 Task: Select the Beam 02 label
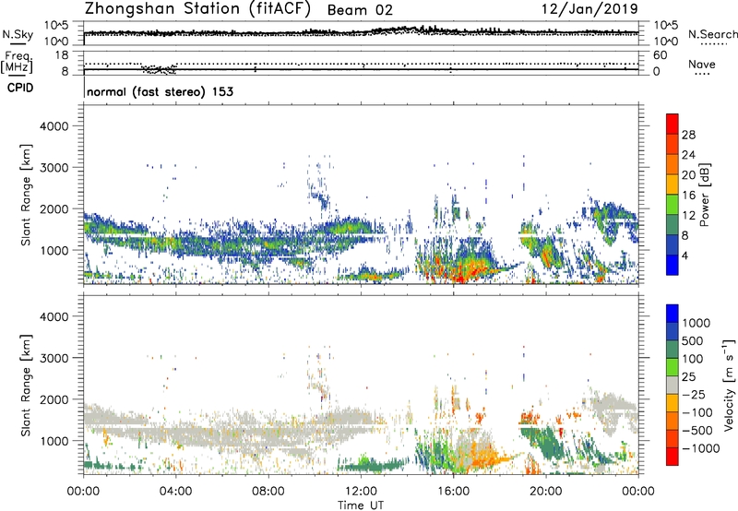pos(360,10)
